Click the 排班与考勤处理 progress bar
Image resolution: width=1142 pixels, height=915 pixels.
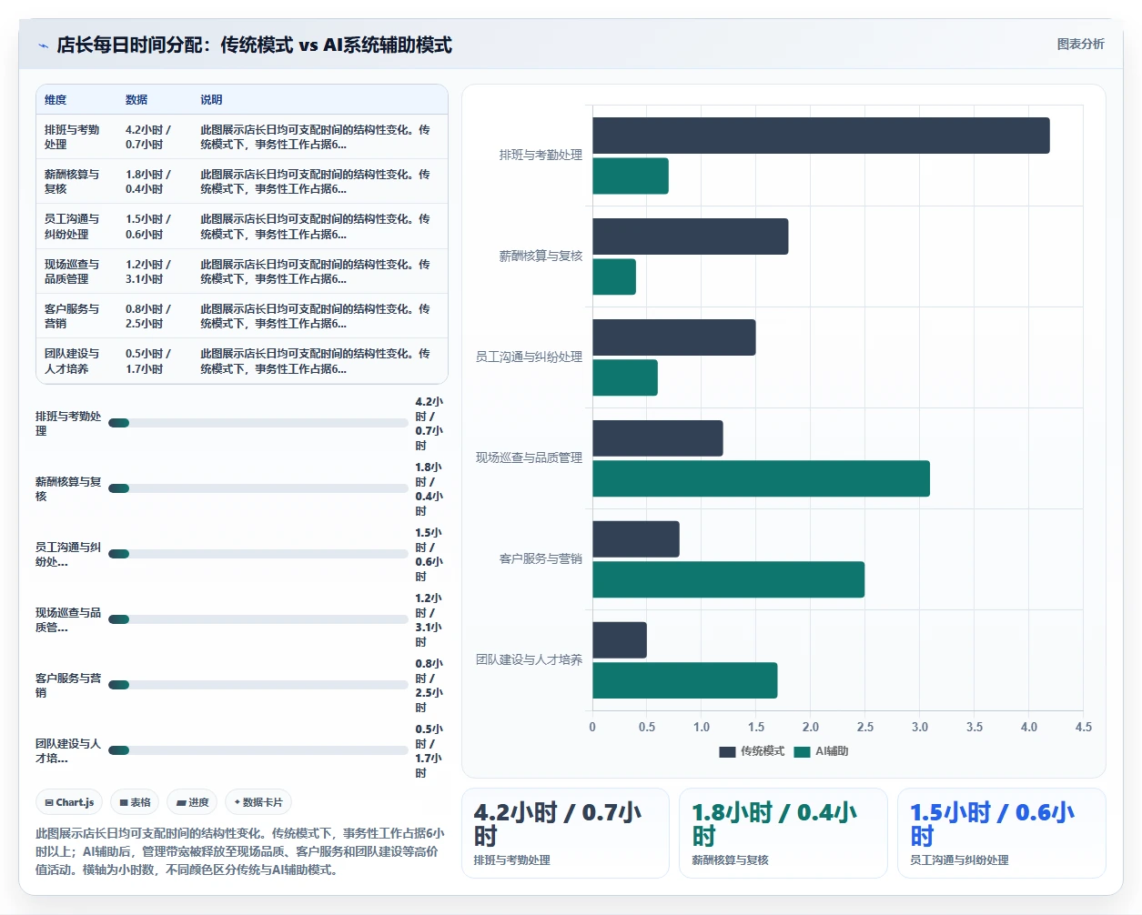258,423
